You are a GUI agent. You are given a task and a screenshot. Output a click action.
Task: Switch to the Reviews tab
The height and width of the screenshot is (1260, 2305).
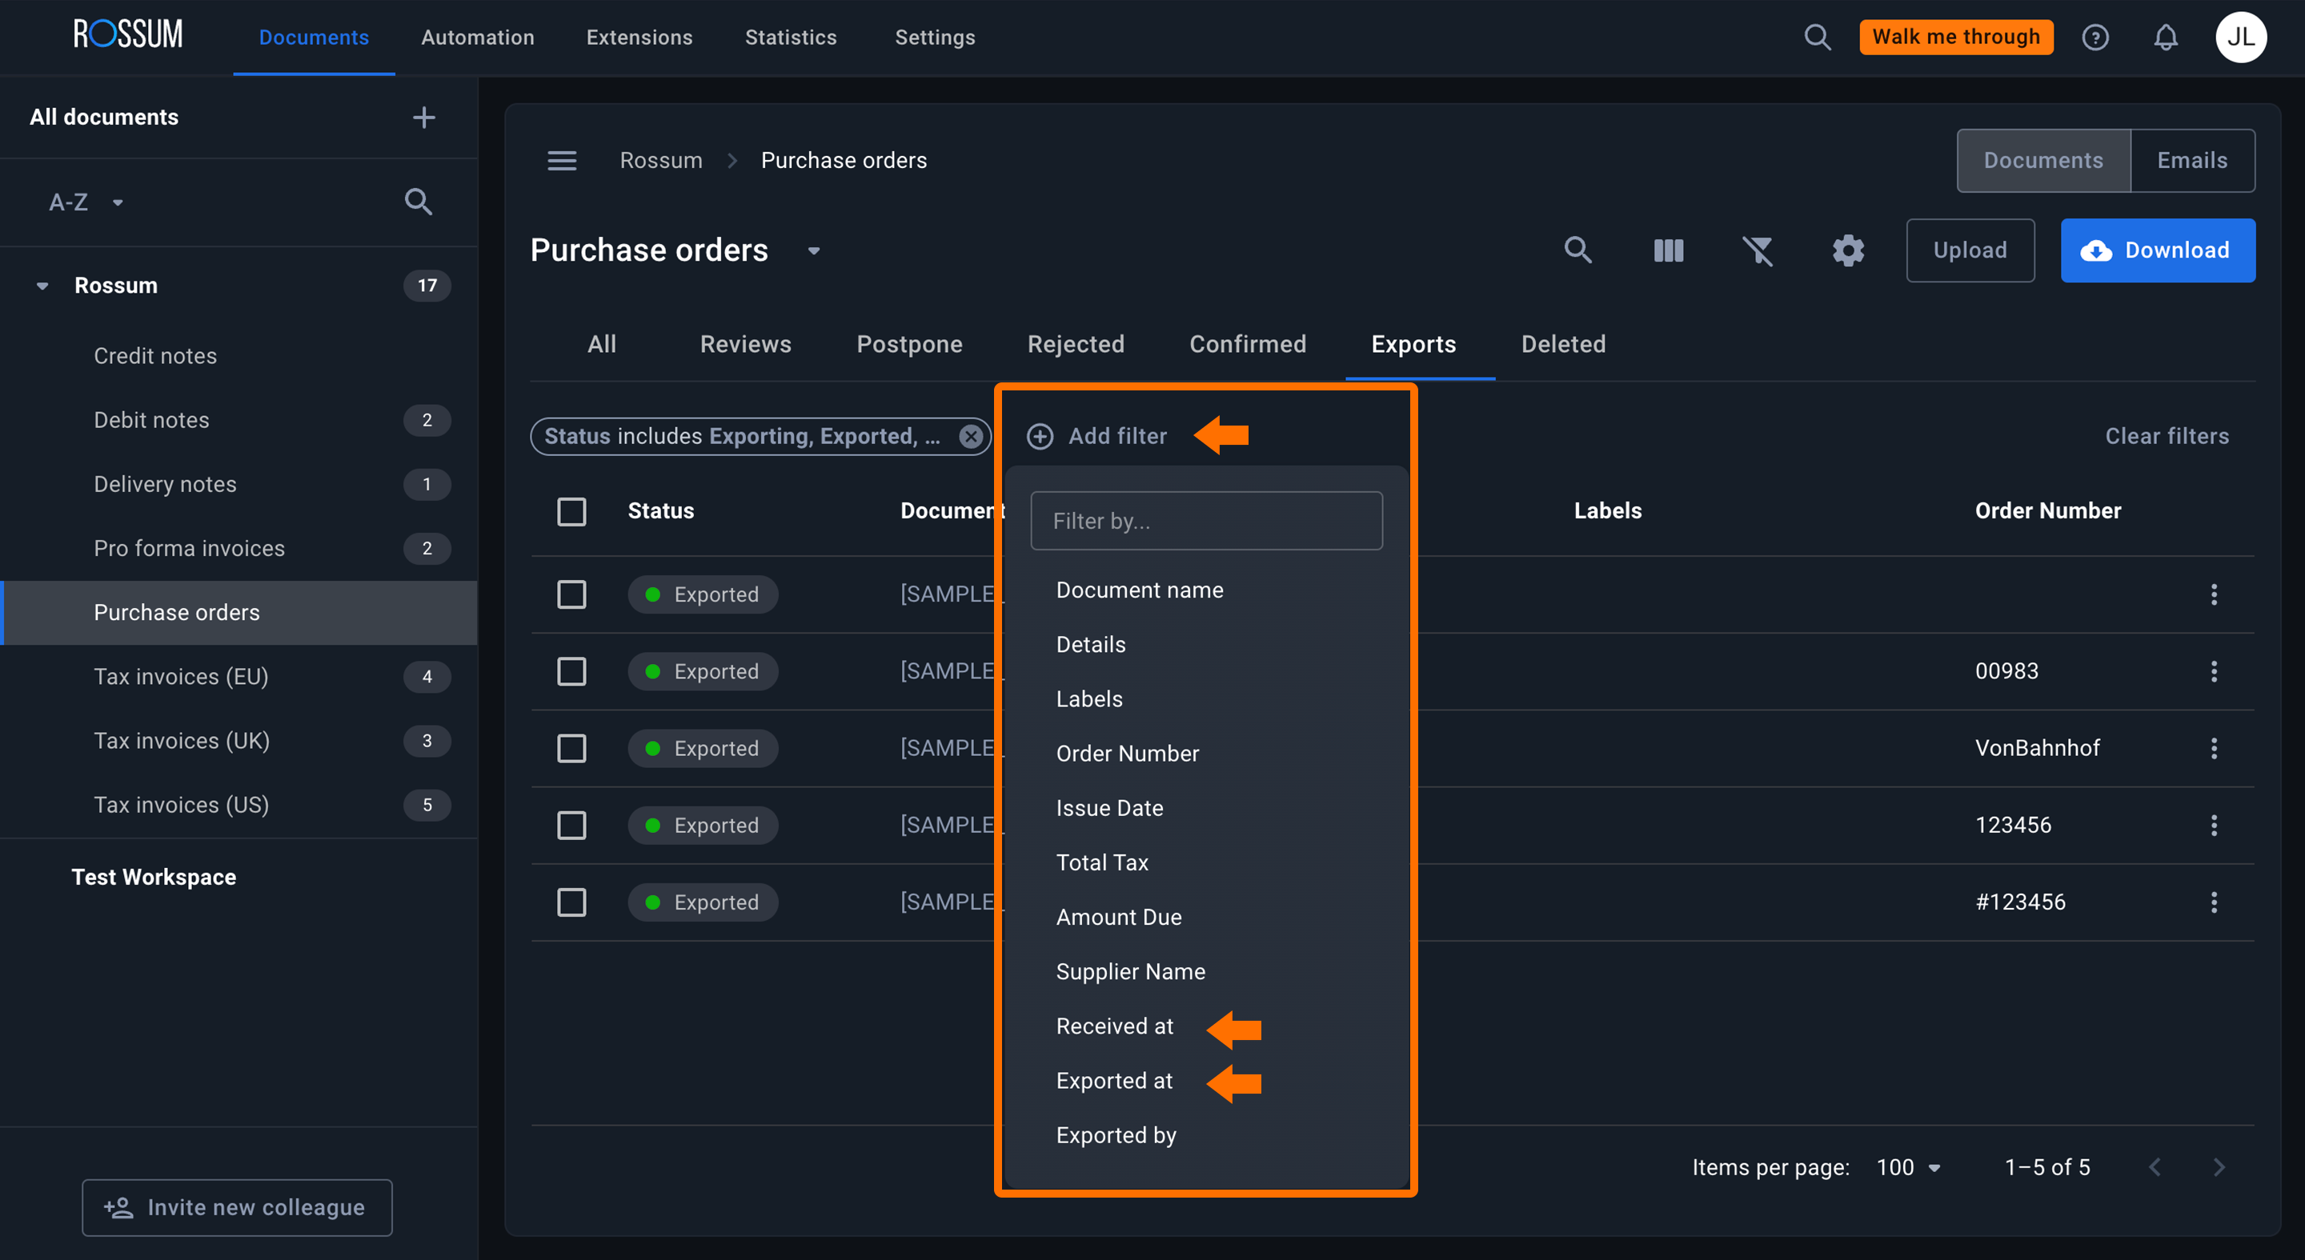click(745, 344)
